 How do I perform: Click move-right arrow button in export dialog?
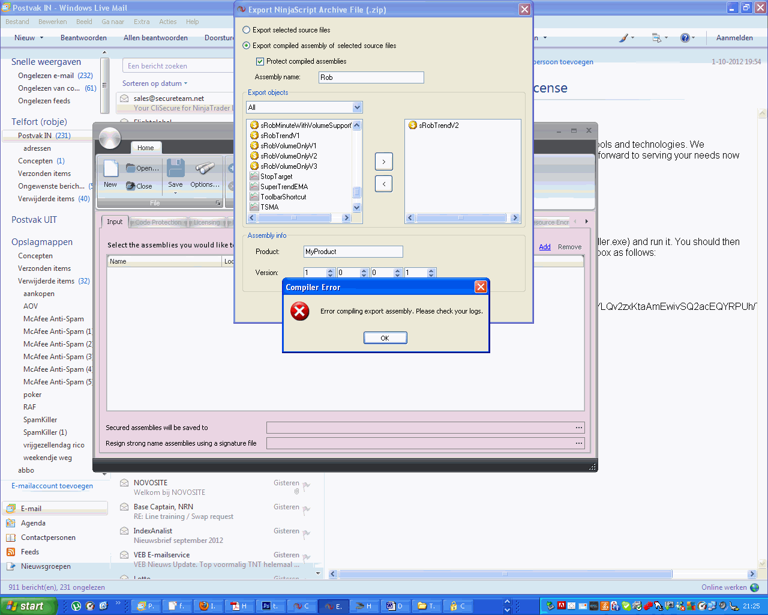pos(384,162)
